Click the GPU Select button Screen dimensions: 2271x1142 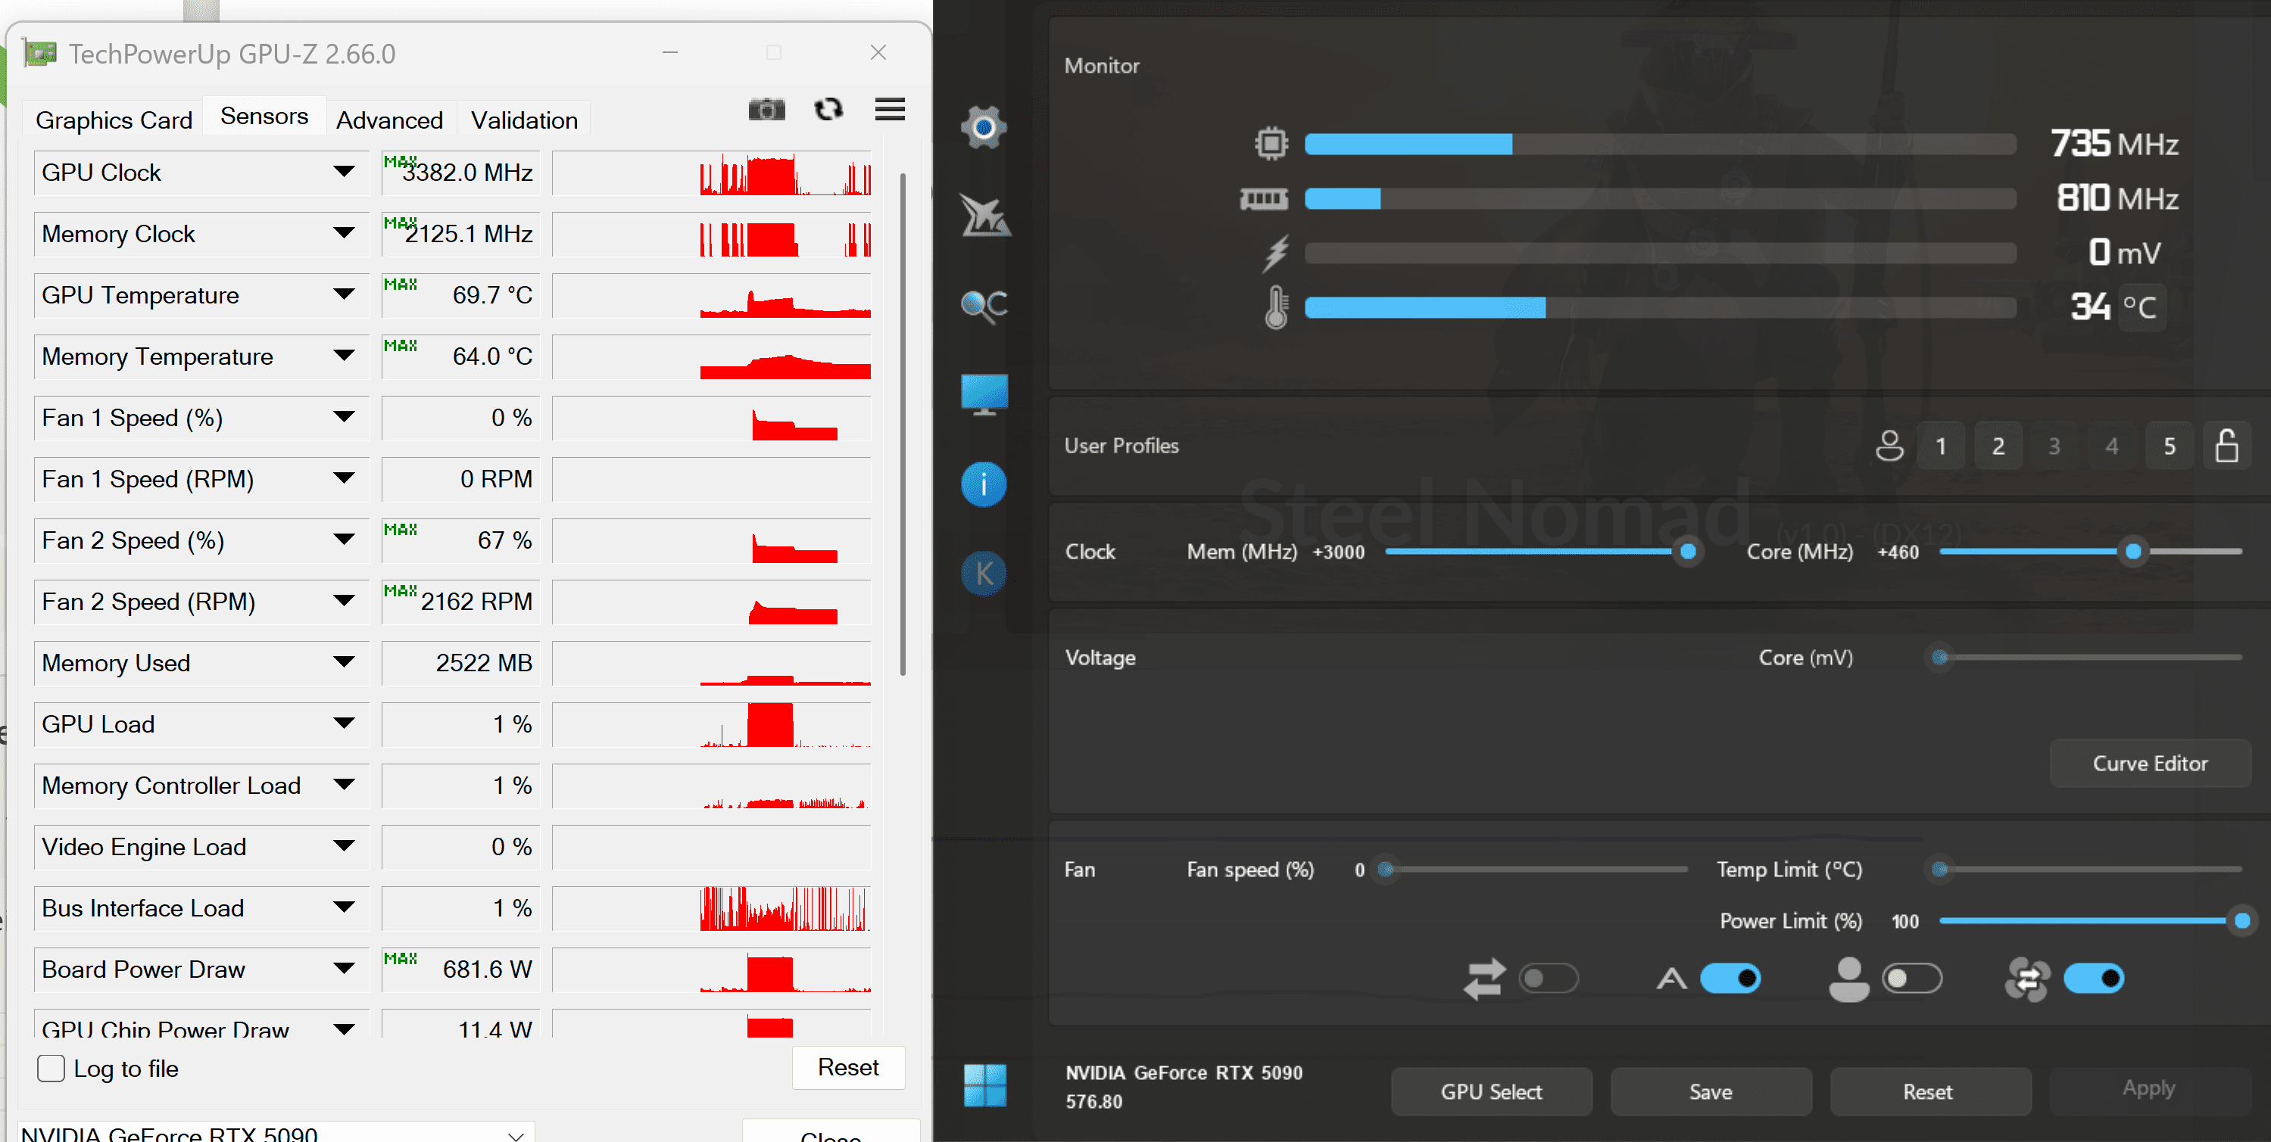click(1491, 1092)
